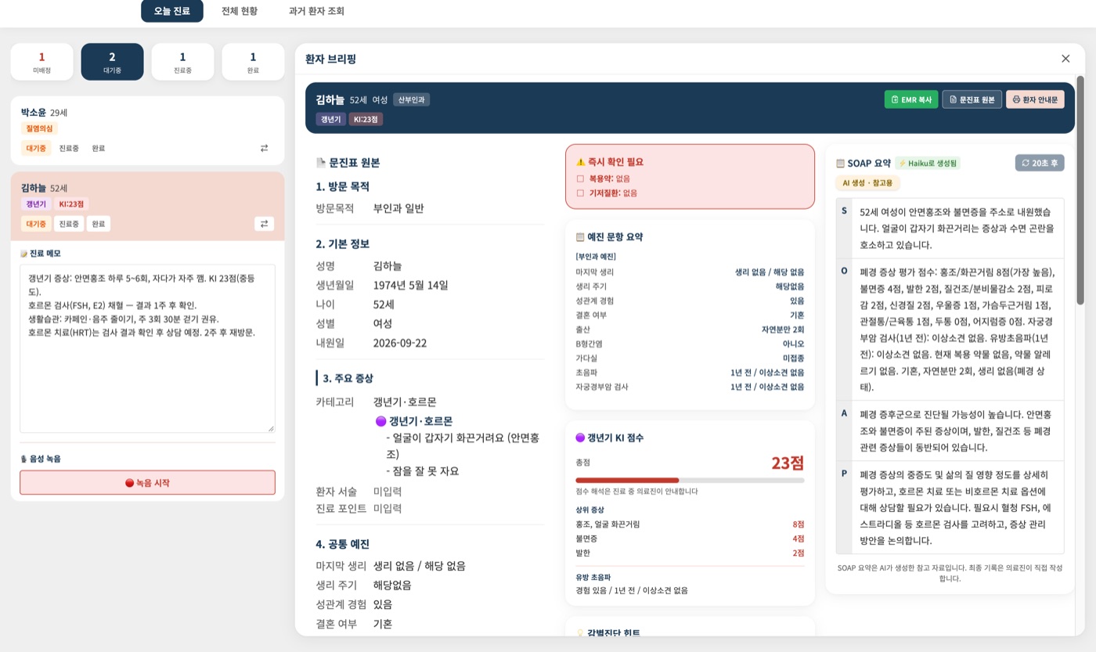Click the 질염의심 tag on 박소윤
Screen dimensions: 1096x652
[39, 128]
